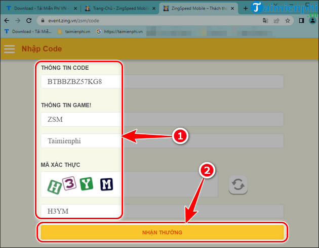This screenshot has height=248, width=319.
Task: Bookmark this page with the star icon
Action: tap(288, 21)
